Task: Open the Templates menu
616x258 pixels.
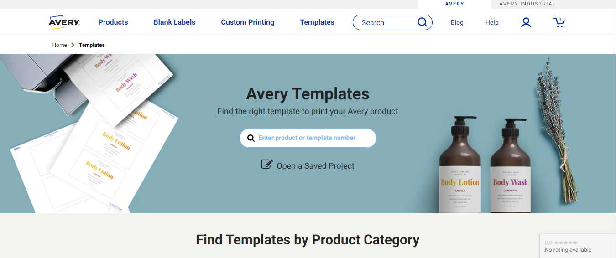Action: tap(317, 22)
